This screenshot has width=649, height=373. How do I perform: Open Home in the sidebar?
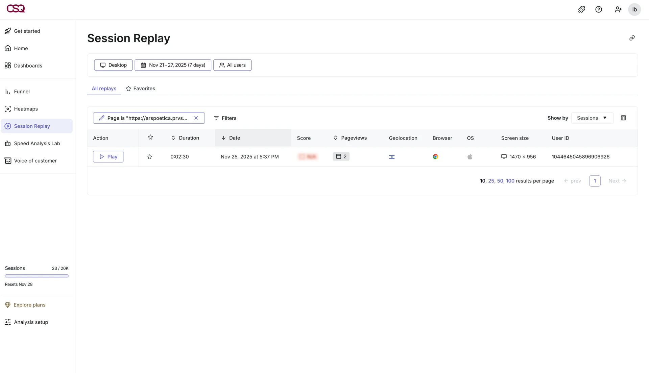tap(37, 48)
